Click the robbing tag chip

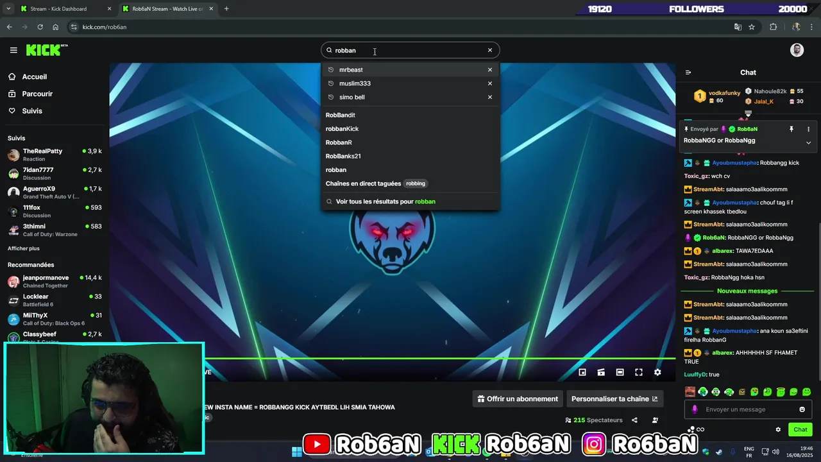click(416, 184)
